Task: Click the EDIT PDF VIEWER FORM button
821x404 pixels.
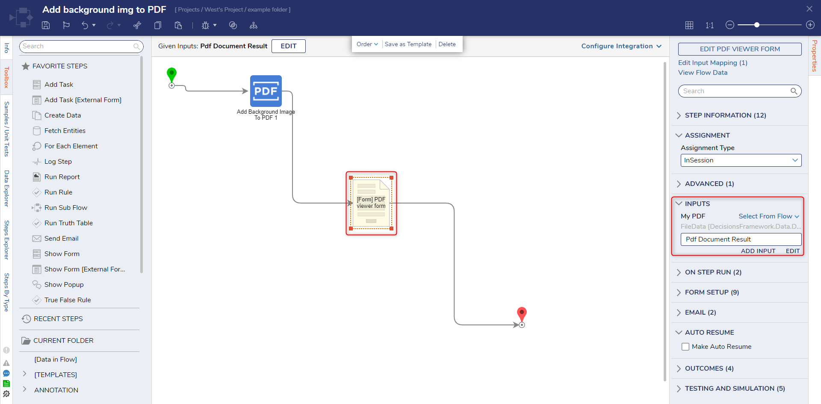Action: [x=740, y=49]
